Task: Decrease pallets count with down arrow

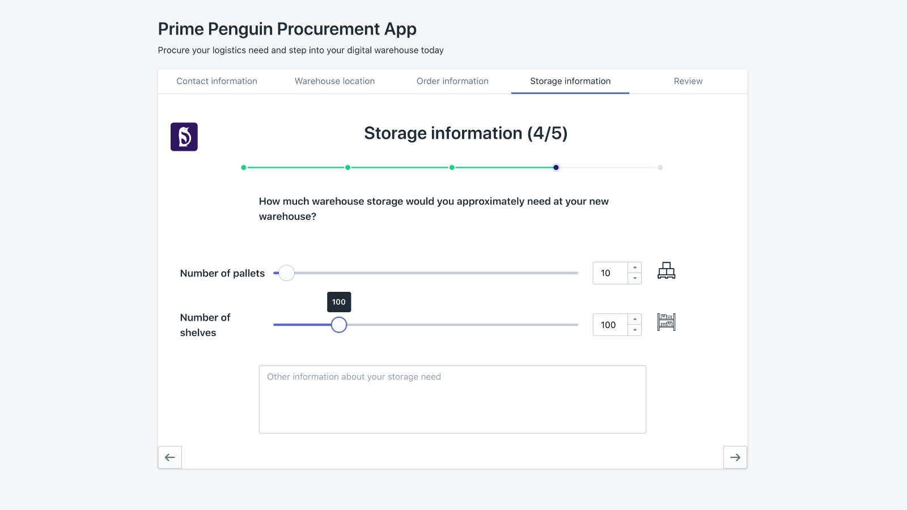Action: pyautogui.click(x=635, y=278)
